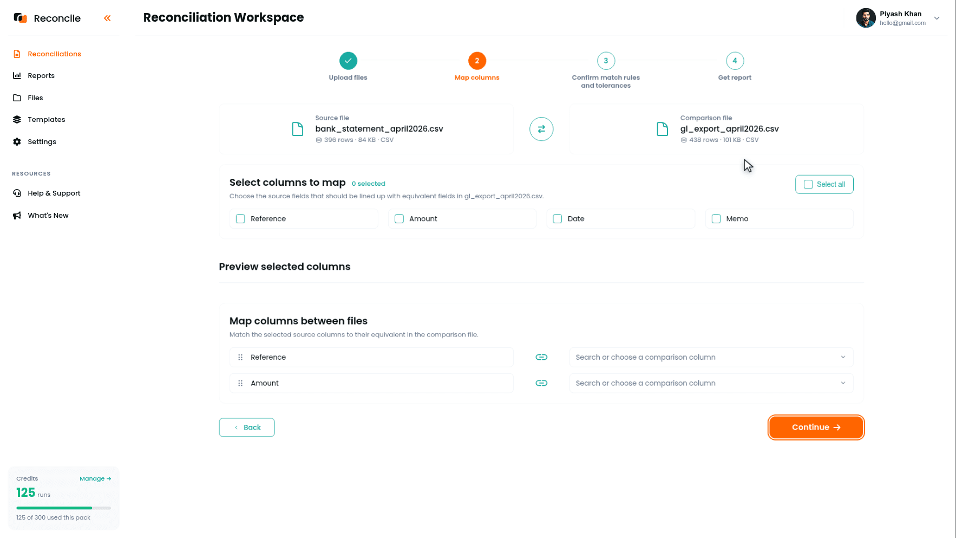Open comparison column dropdown for Amount
Viewport: 956px width, 538px height.
point(711,383)
